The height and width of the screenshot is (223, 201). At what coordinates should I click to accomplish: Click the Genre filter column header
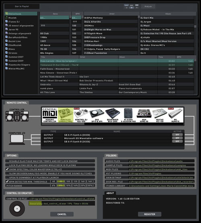(55, 14)
